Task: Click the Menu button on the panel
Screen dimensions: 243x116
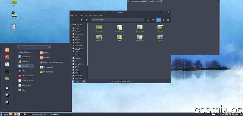Action: coord(4,114)
